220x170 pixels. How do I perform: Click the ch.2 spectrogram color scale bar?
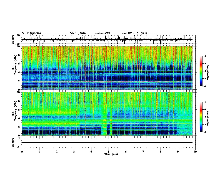tap(201, 117)
